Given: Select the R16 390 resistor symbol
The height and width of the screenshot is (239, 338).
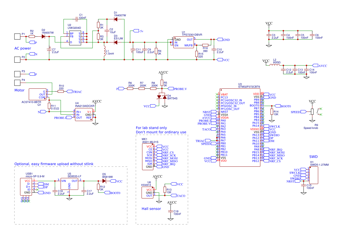Looking at the screenshot, I should pyautogui.click(x=205, y=45).
